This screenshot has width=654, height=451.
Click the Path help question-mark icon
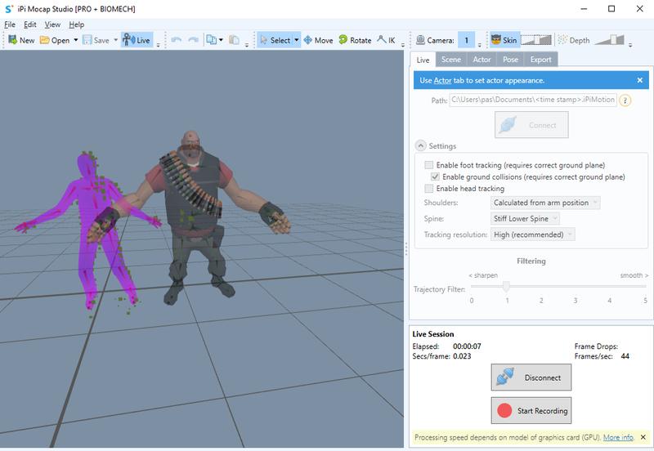625,101
